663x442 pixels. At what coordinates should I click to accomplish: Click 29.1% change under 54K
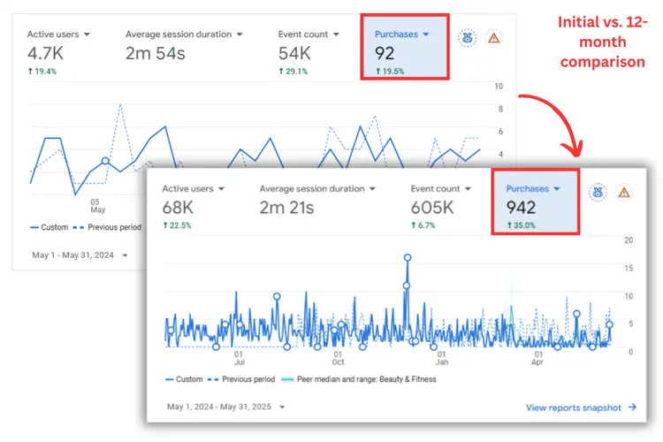[293, 72]
